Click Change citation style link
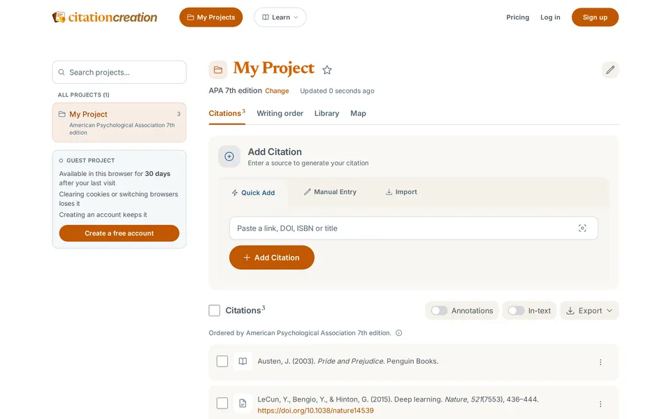671x419 pixels. click(x=277, y=91)
